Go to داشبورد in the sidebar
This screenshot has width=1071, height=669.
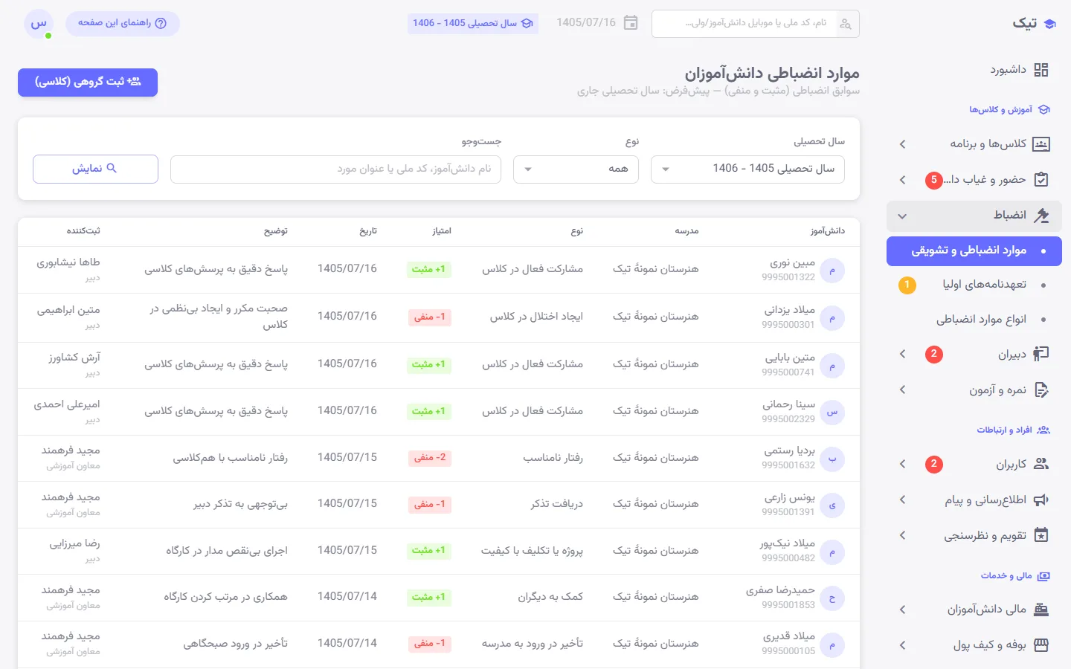pos(974,70)
